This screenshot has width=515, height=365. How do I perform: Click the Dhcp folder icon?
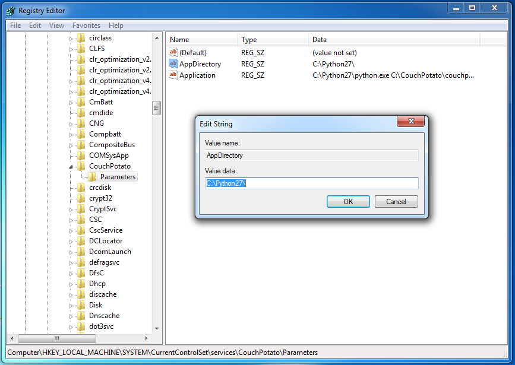click(81, 284)
